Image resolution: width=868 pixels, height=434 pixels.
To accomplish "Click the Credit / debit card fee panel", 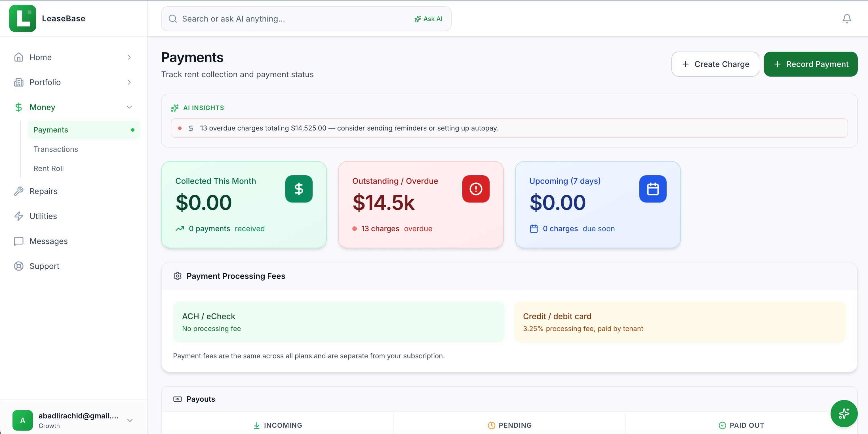I will point(680,322).
